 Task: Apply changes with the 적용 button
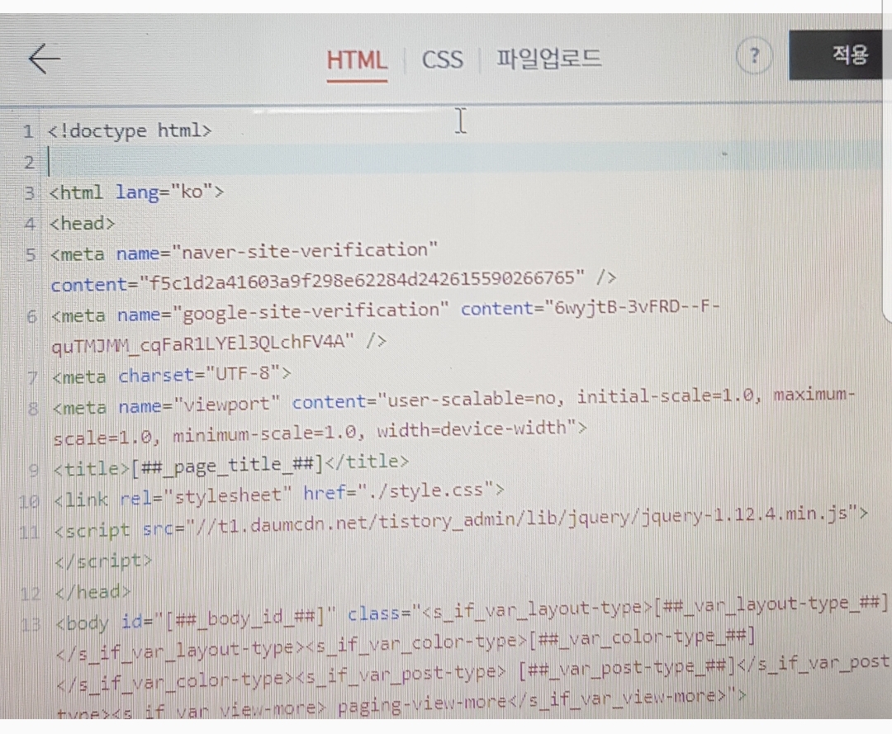coord(837,55)
